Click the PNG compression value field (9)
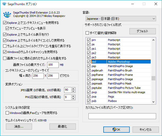Viewport: 162px width, 136px height. (68, 97)
